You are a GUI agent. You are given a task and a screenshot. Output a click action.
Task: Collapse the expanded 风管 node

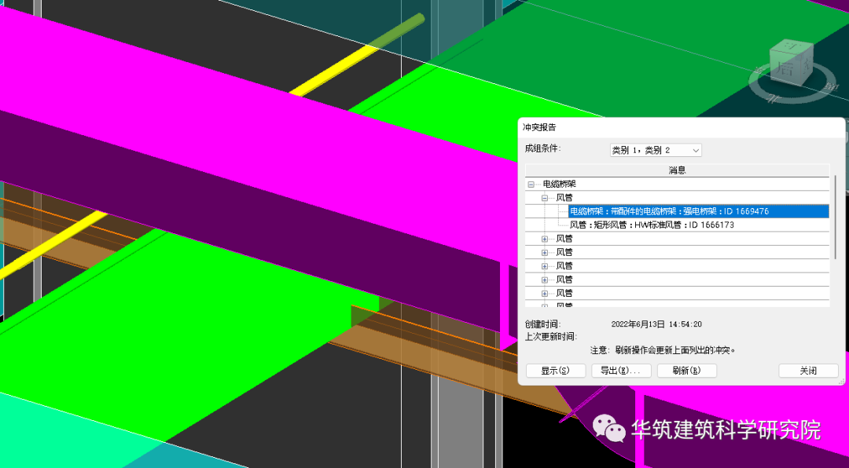[x=544, y=198]
